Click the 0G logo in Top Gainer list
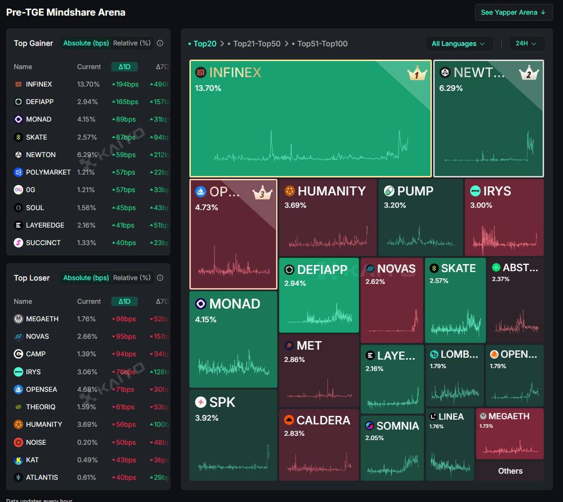The image size is (563, 502). coord(18,190)
